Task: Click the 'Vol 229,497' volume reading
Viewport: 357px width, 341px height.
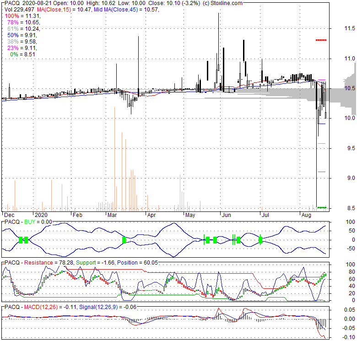Action: (x=19, y=10)
